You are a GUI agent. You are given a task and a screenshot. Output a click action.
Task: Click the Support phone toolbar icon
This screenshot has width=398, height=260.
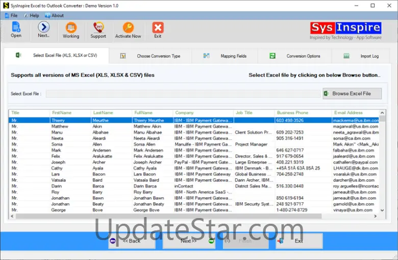click(98, 30)
